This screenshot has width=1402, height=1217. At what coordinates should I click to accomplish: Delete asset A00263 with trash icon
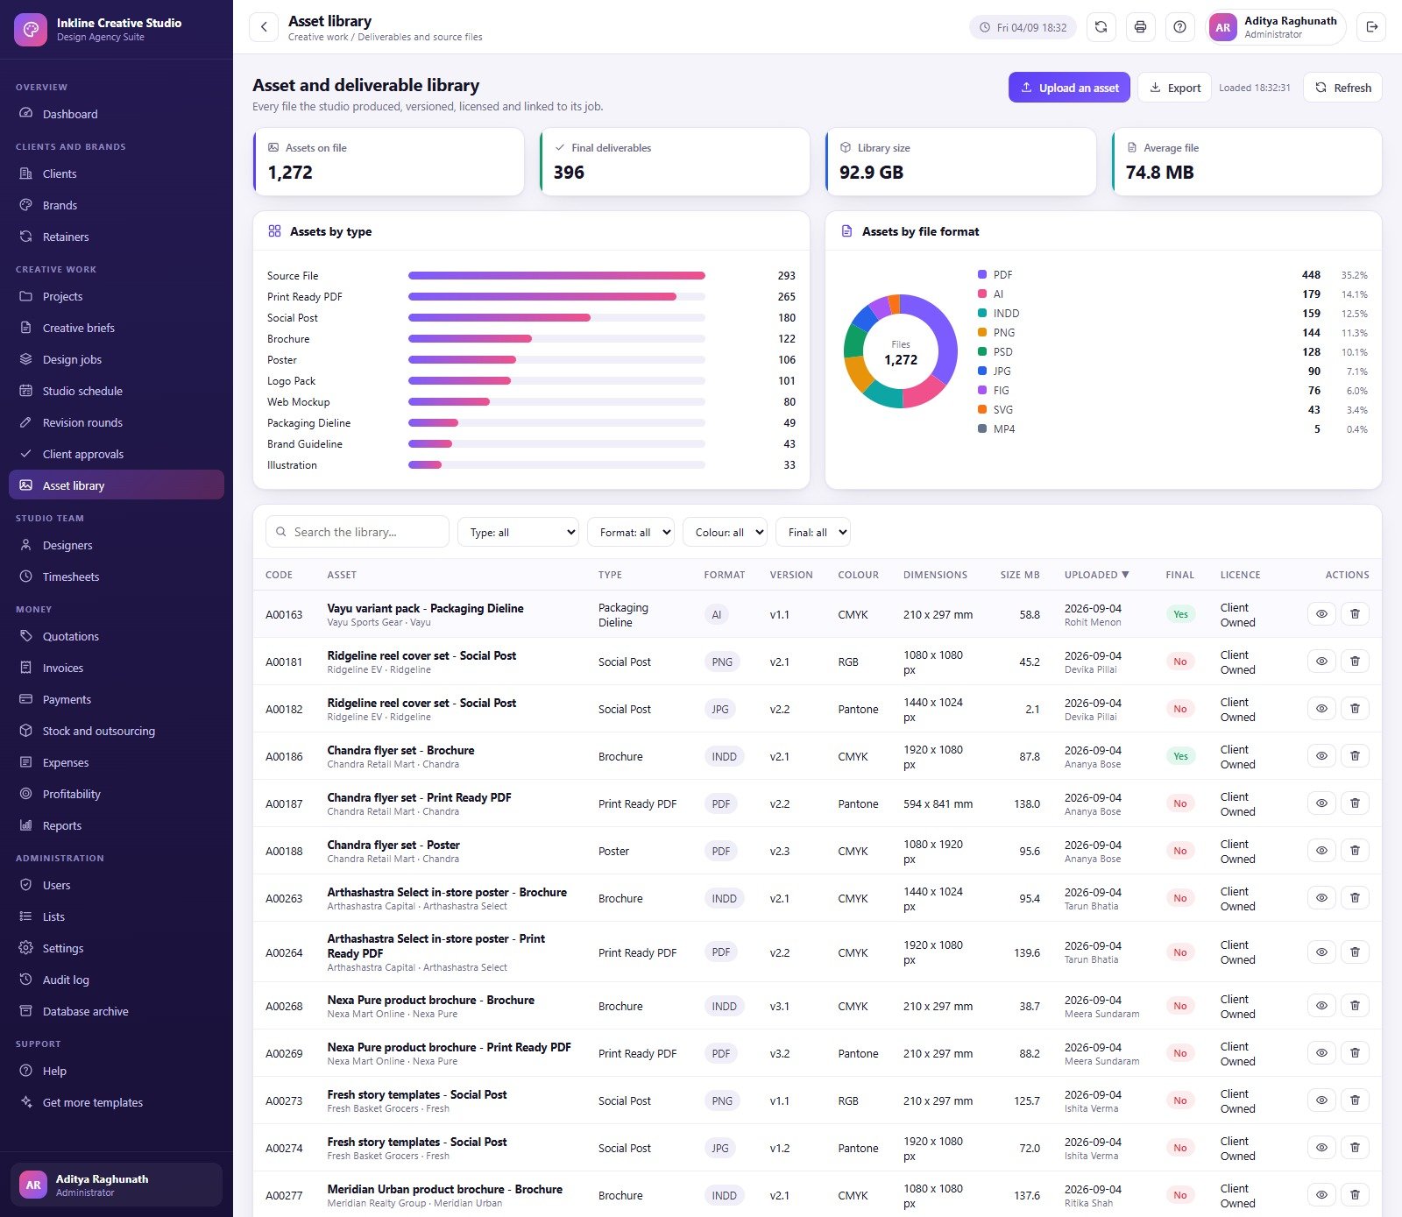1355,898
